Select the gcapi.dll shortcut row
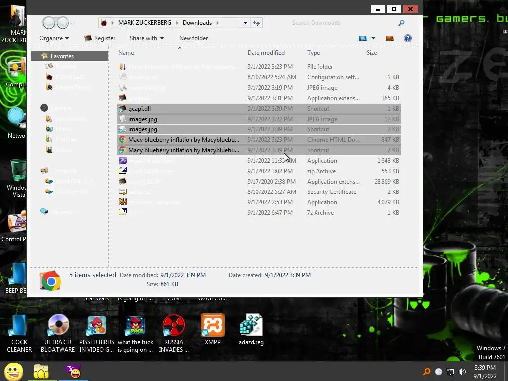 pyautogui.click(x=259, y=109)
